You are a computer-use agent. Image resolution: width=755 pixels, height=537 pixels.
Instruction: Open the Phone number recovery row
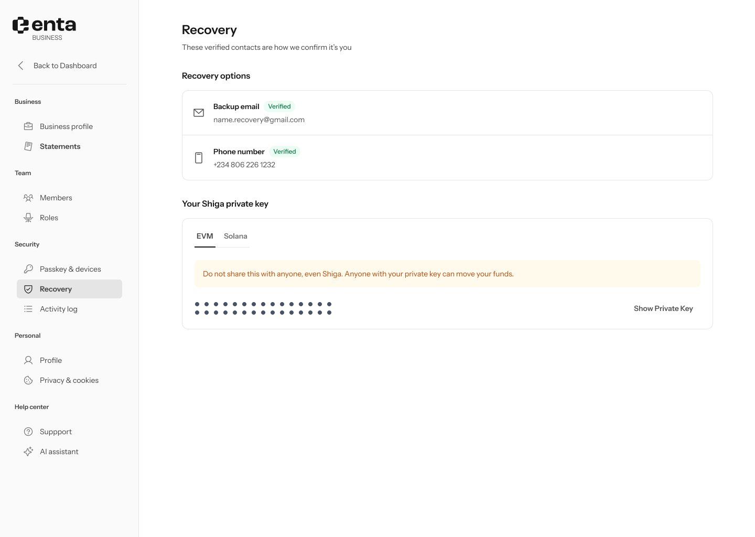(447, 158)
